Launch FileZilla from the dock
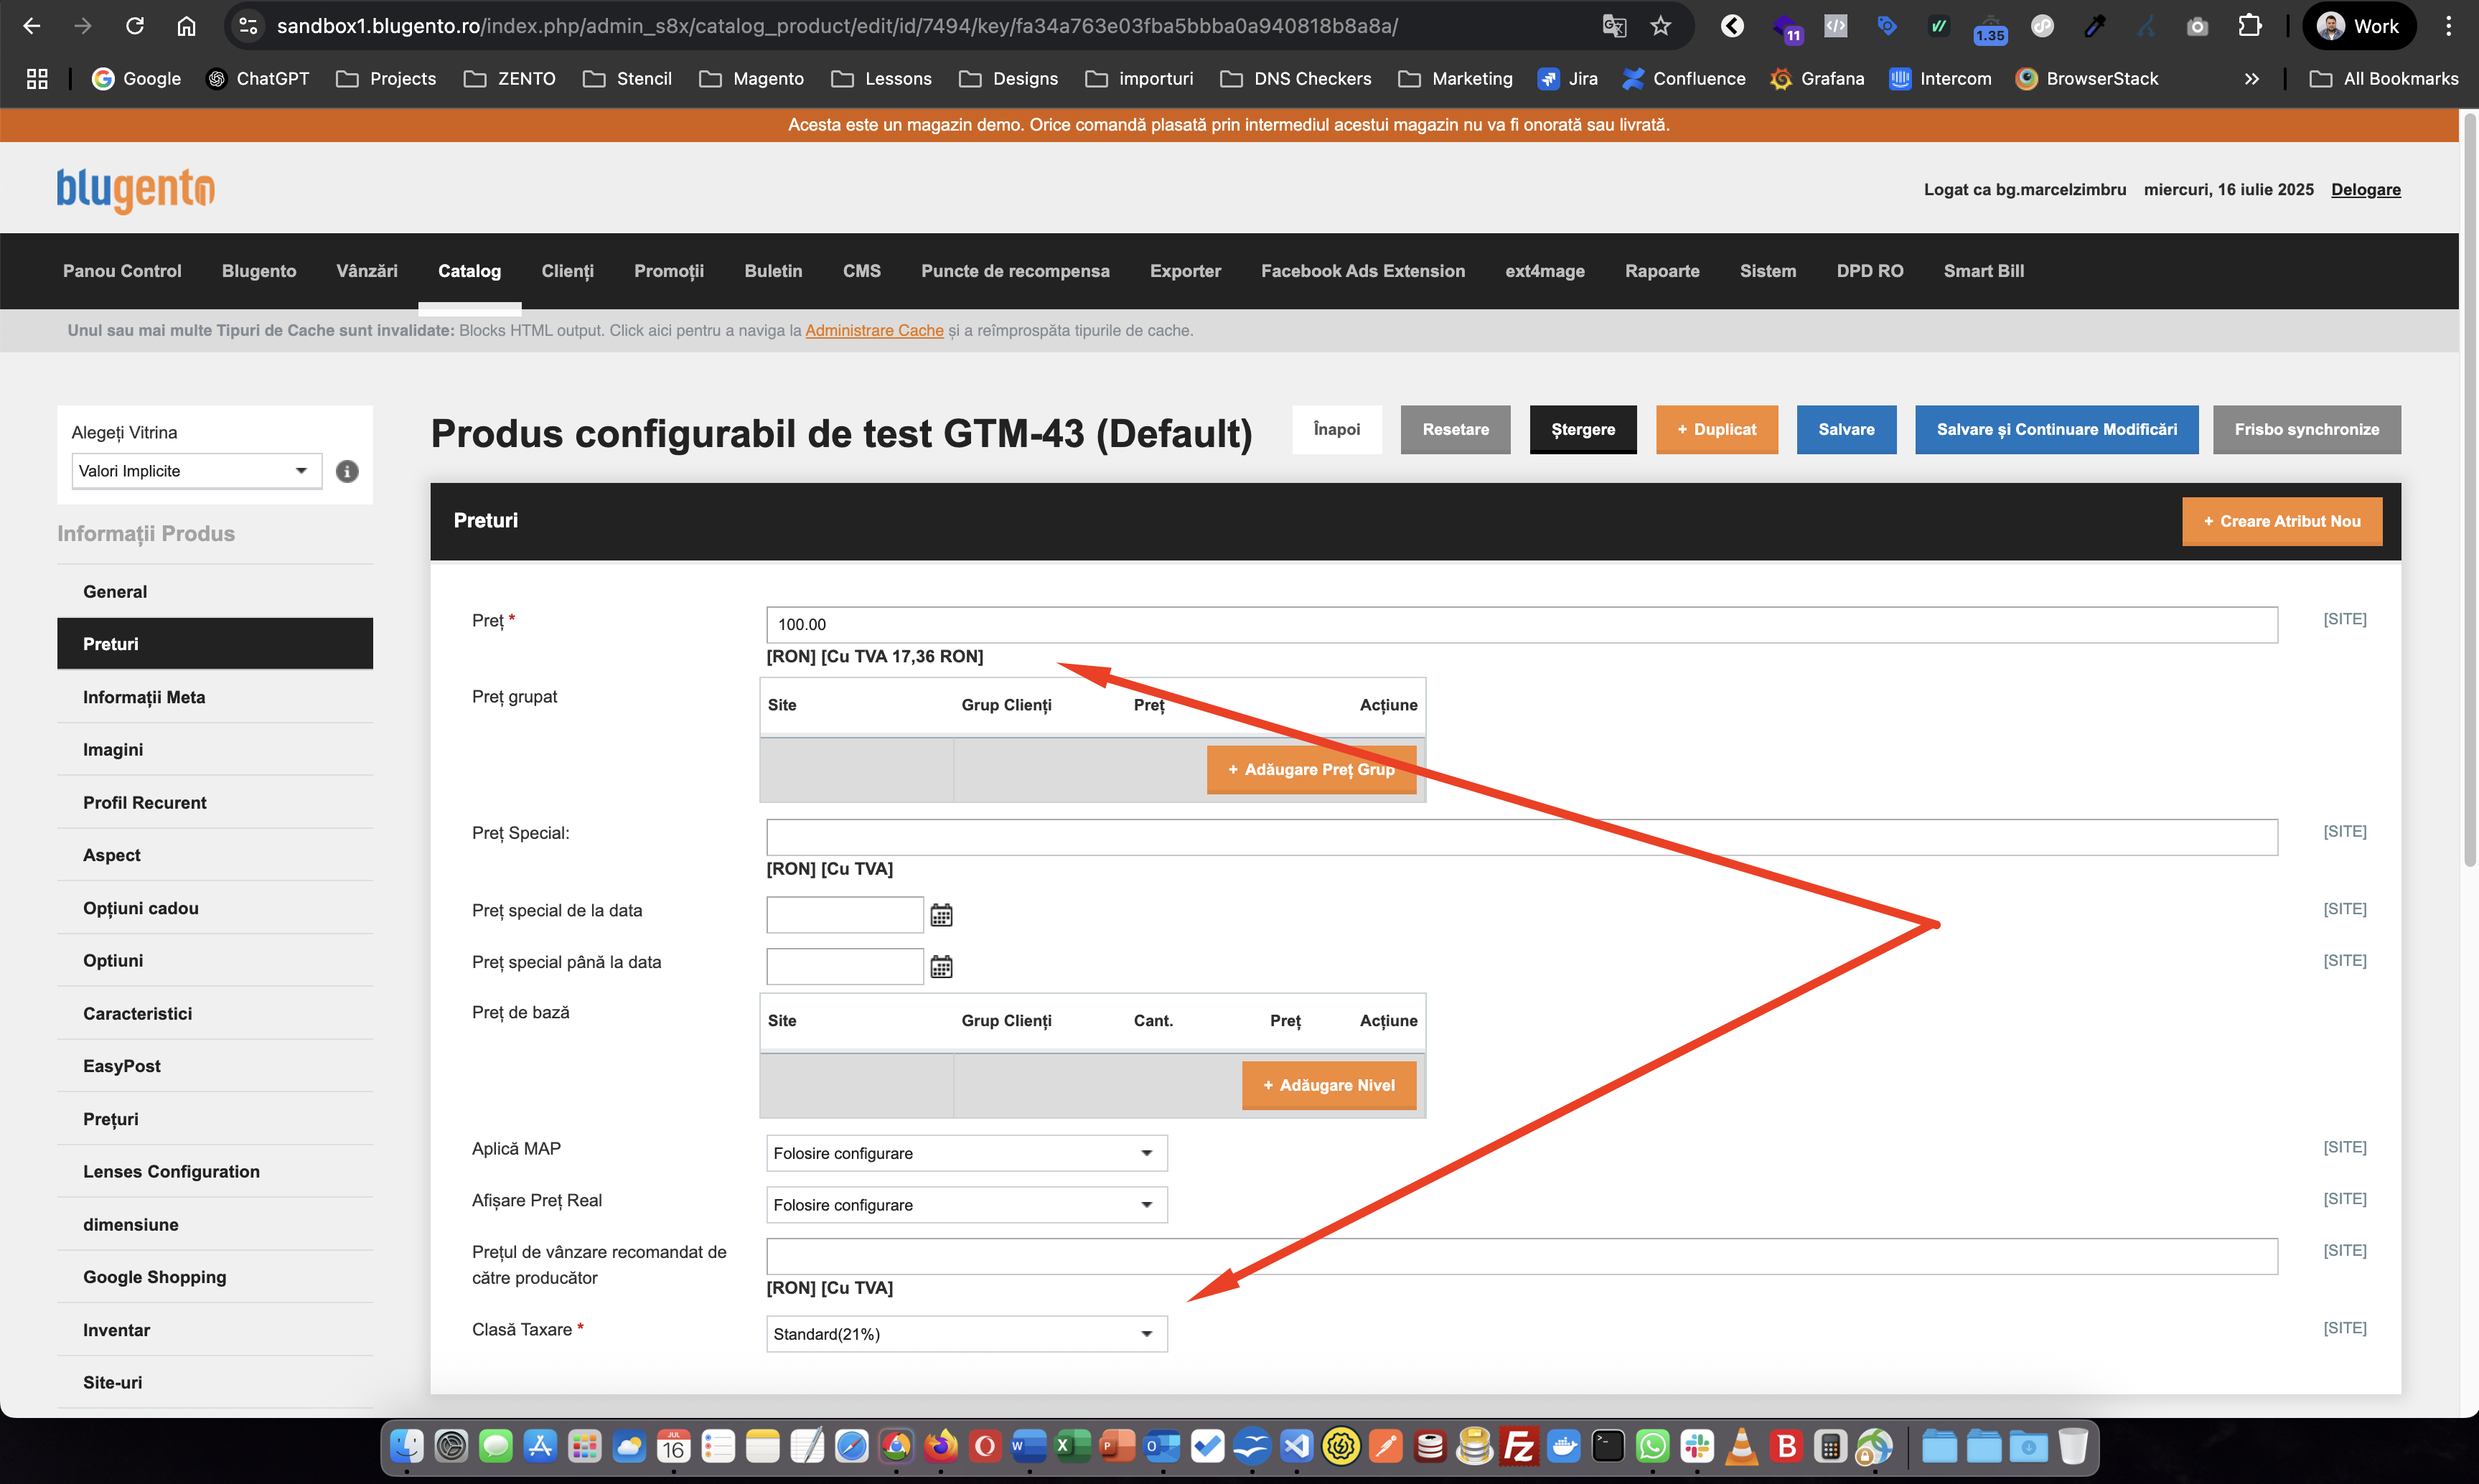Screen dimensions: 2479x1484 1519,1446
